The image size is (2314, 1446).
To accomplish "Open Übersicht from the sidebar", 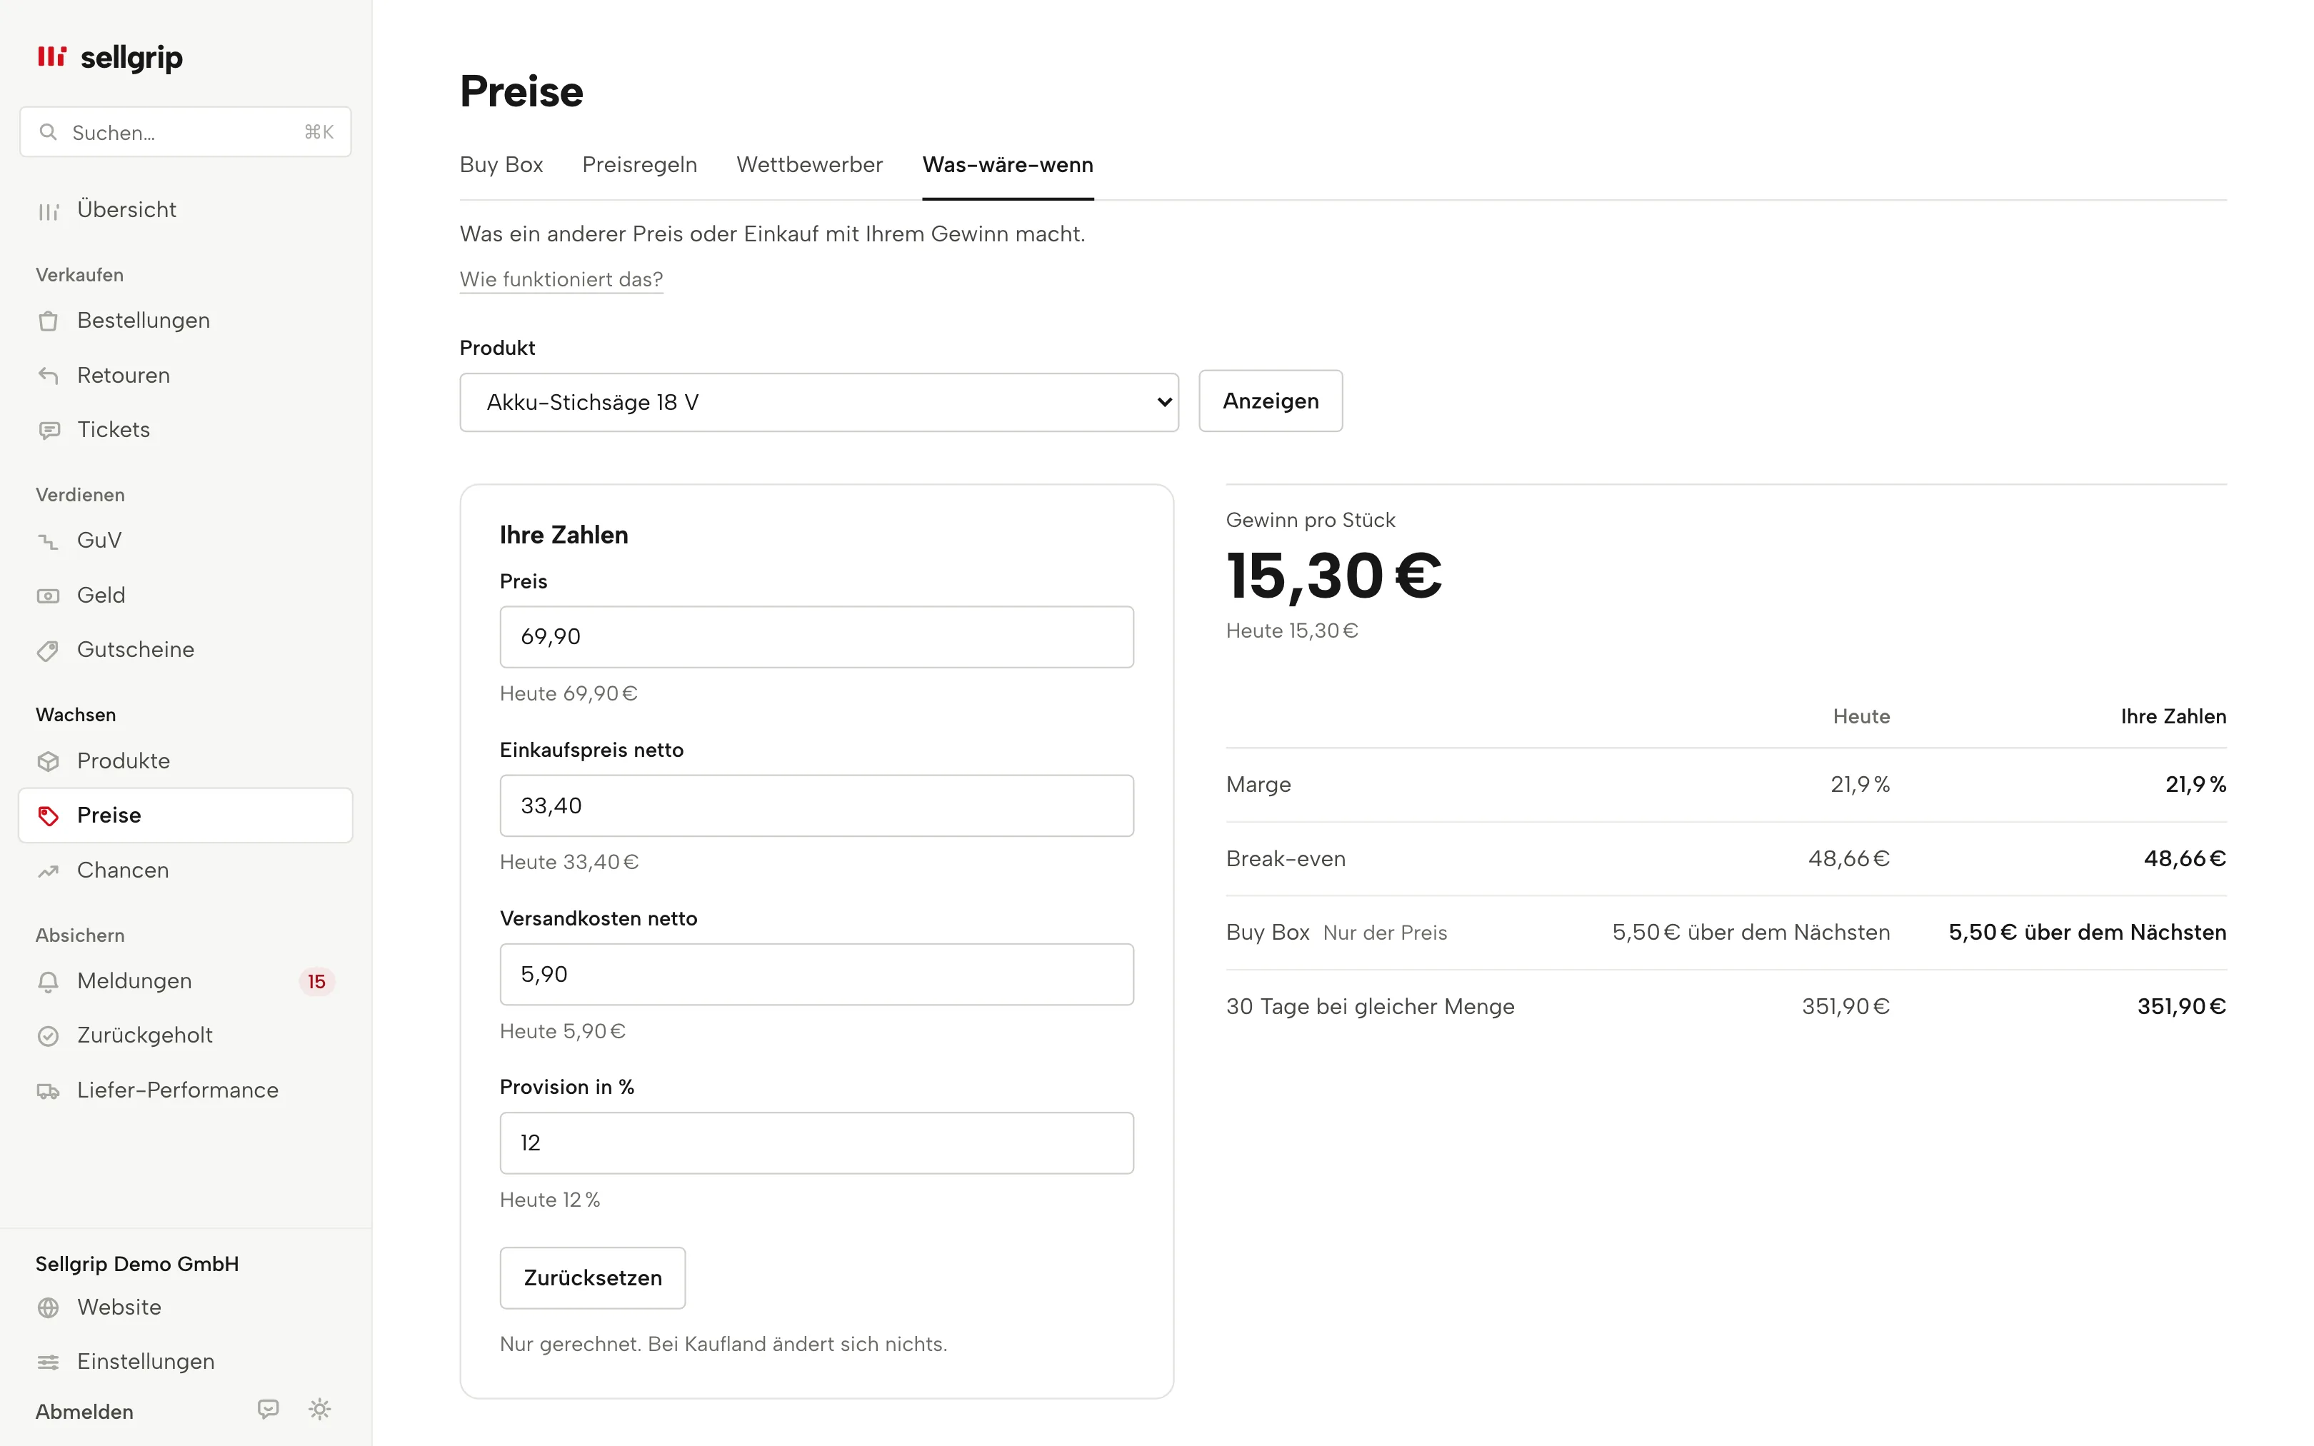I will 186,209.
